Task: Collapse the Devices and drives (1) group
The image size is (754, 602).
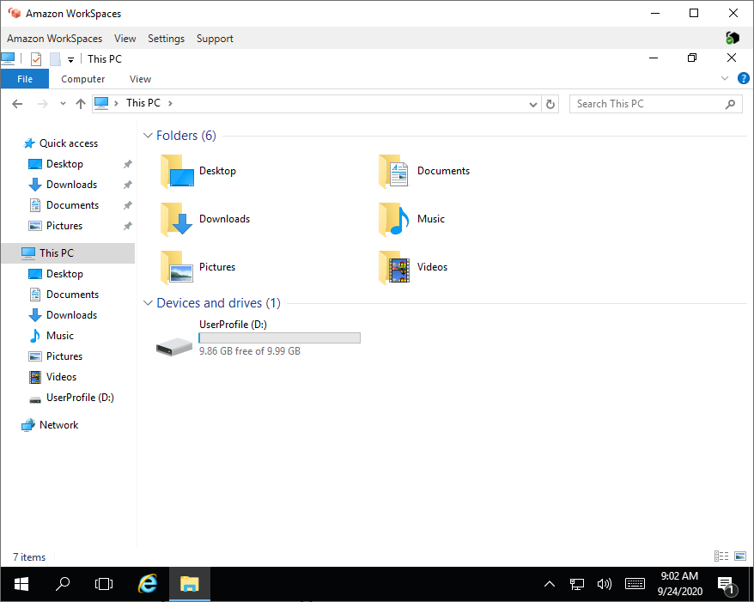Action: pos(148,303)
